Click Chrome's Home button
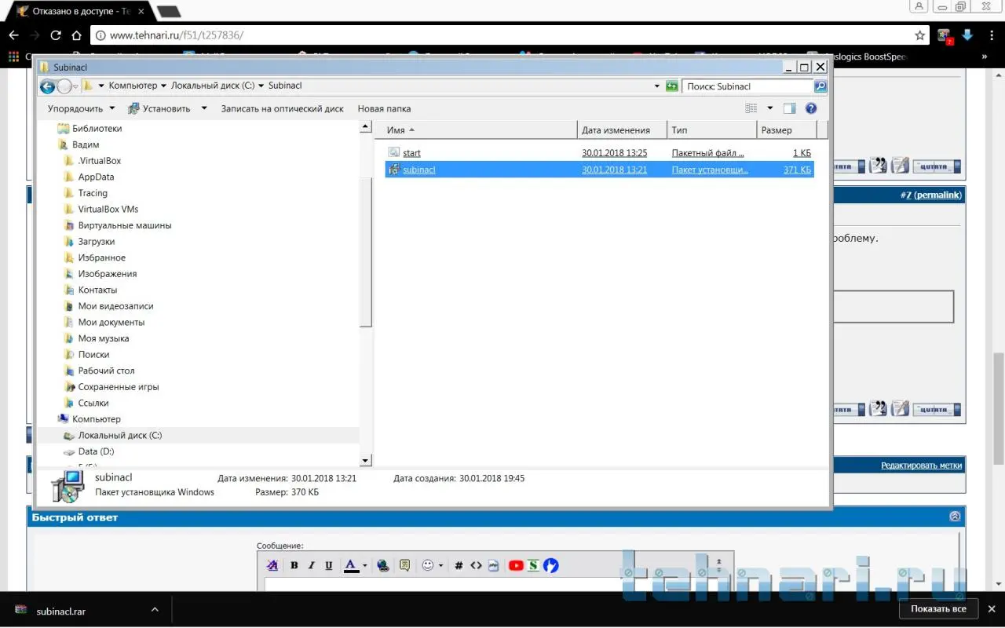The image size is (1005, 628). [x=76, y=35]
